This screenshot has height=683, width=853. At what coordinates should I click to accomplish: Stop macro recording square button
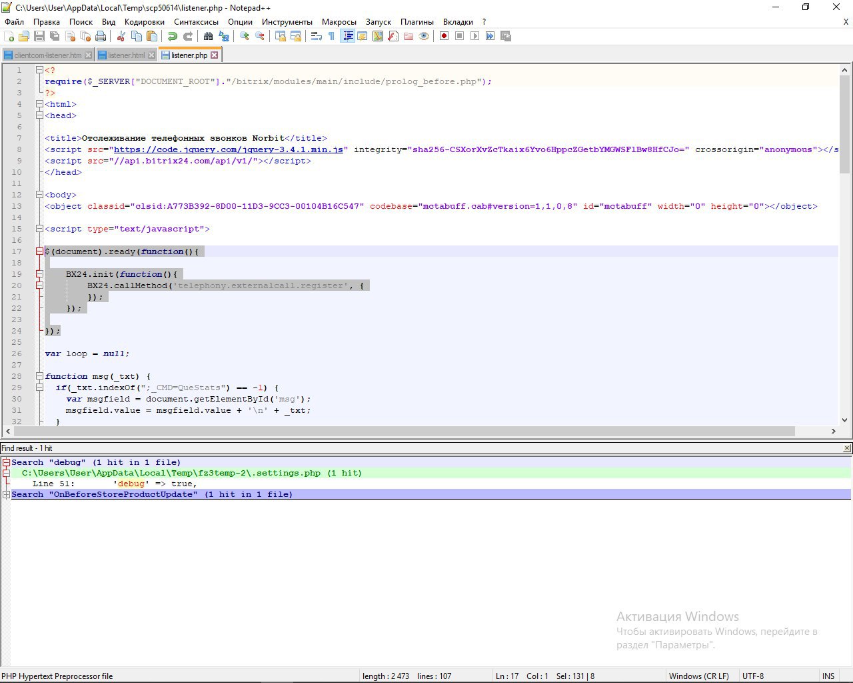(460, 36)
